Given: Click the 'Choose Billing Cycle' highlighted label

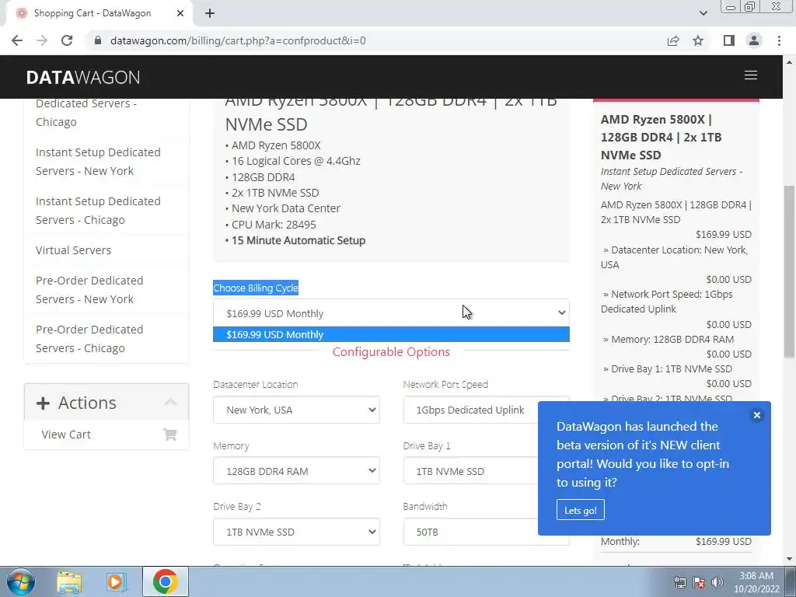Looking at the screenshot, I should coord(256,288).
